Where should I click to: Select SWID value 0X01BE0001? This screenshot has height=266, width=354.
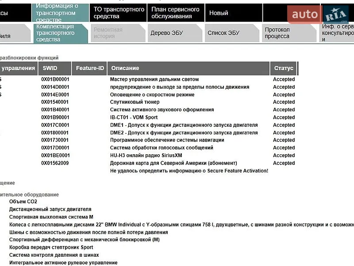point(55,156)
